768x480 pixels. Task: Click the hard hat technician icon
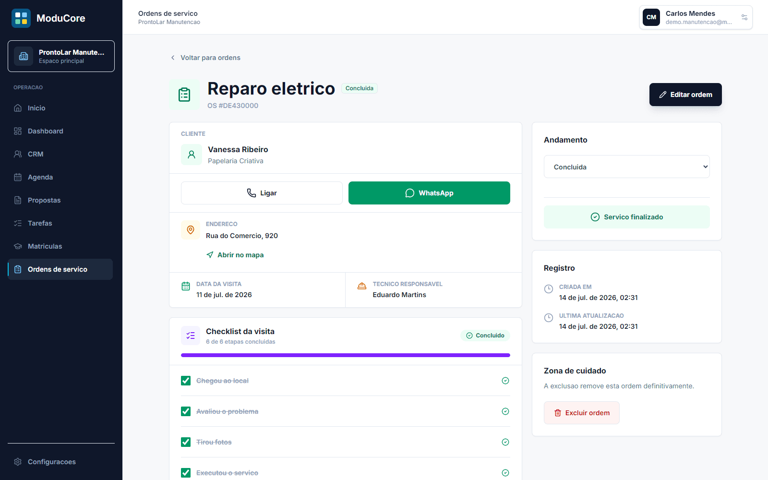(362, 287)
